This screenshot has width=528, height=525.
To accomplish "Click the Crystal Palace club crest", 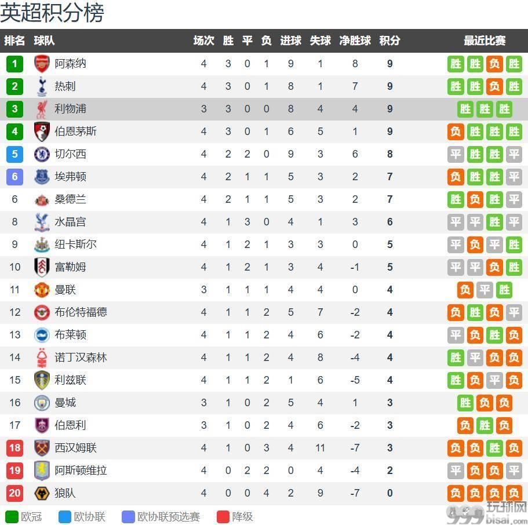I will pyautogui.click(x=42, y=222).
